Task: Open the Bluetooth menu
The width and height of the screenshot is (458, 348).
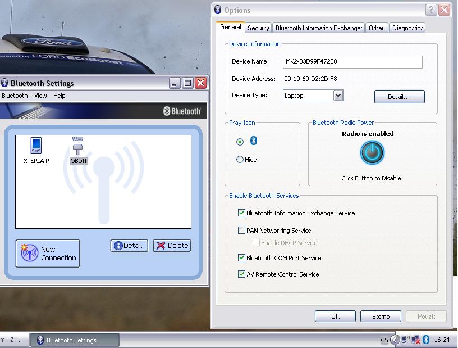Action: tap(15, 96)
